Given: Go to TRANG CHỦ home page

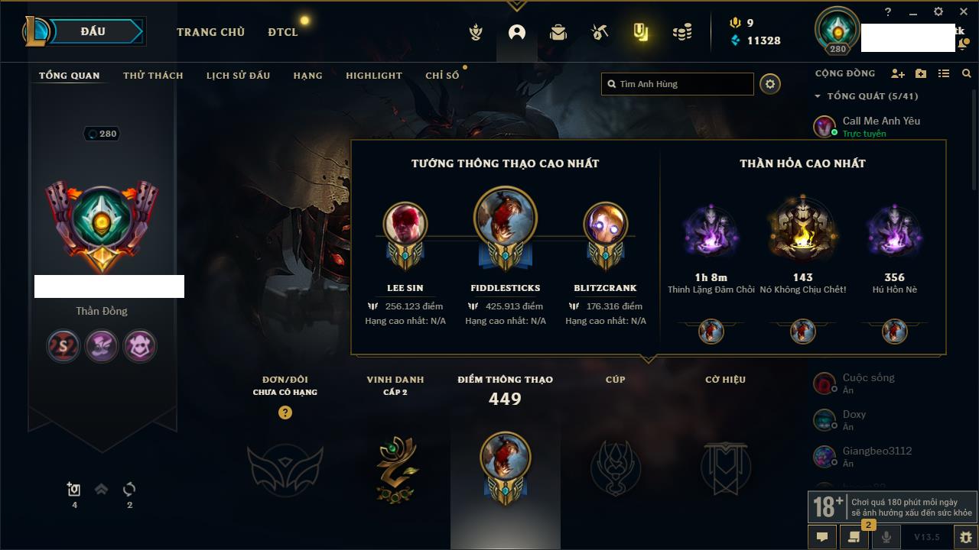Looking at the screenshot, I should coord(210,32).
